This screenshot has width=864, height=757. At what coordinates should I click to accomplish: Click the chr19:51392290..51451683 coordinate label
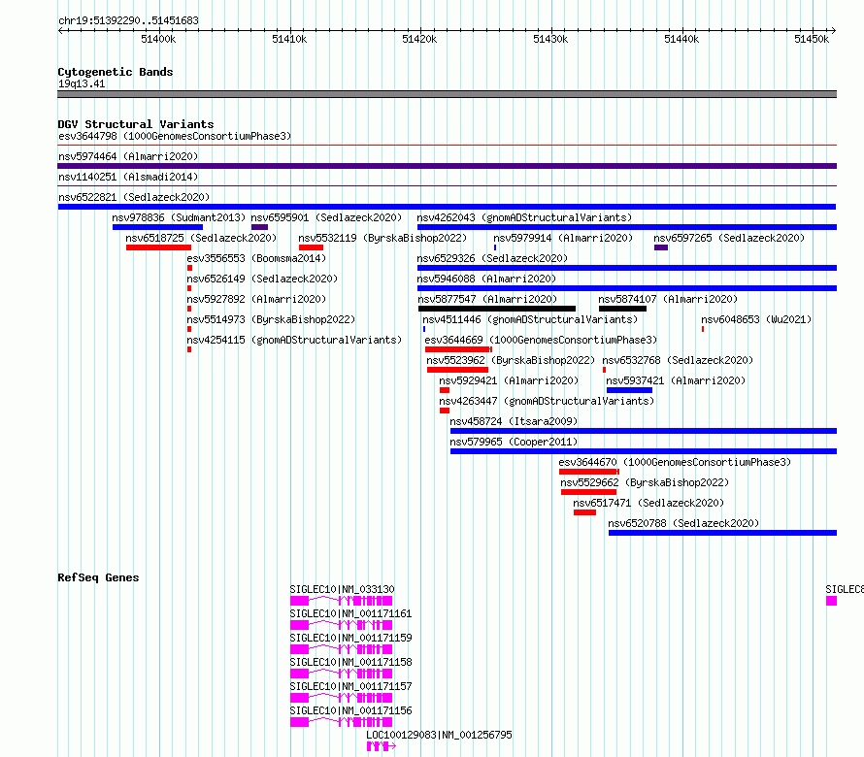128,20
